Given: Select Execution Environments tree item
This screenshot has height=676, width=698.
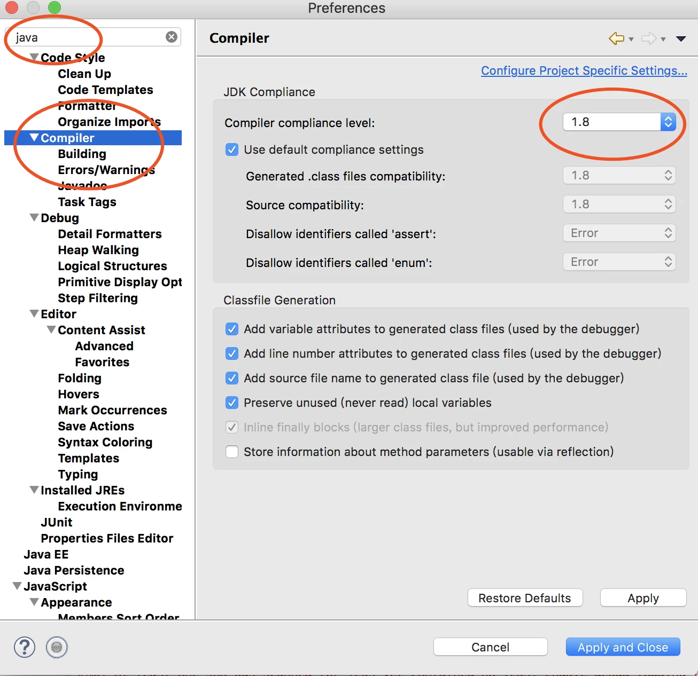Looking at the screenshot, I should 120,506.
